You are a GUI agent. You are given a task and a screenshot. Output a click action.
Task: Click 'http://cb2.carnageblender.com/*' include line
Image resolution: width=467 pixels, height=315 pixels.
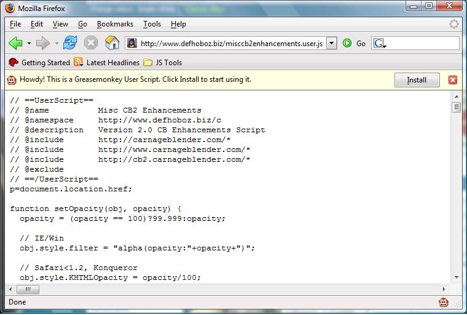click(175, 159)
